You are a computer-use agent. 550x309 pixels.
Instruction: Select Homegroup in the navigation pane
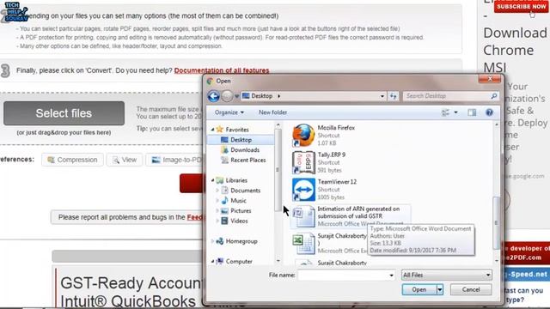click(x=241, y=241)
